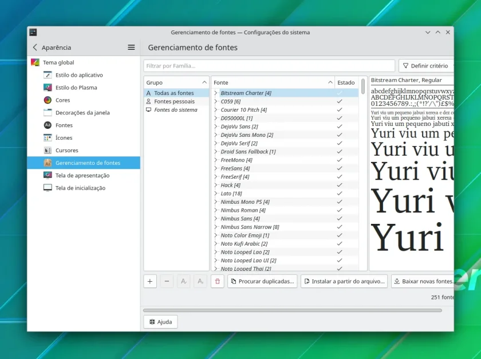Screen dimensions: 481x359
Task: Select the FreeSans font row
Action: (x=285, y=168)
